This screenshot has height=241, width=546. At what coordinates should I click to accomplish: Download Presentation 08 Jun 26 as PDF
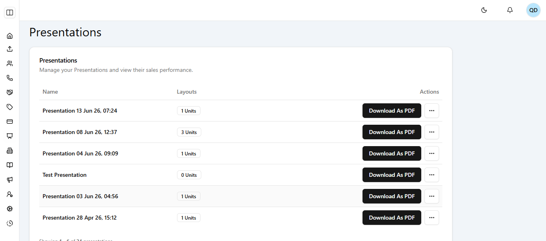tap(392, 132)
